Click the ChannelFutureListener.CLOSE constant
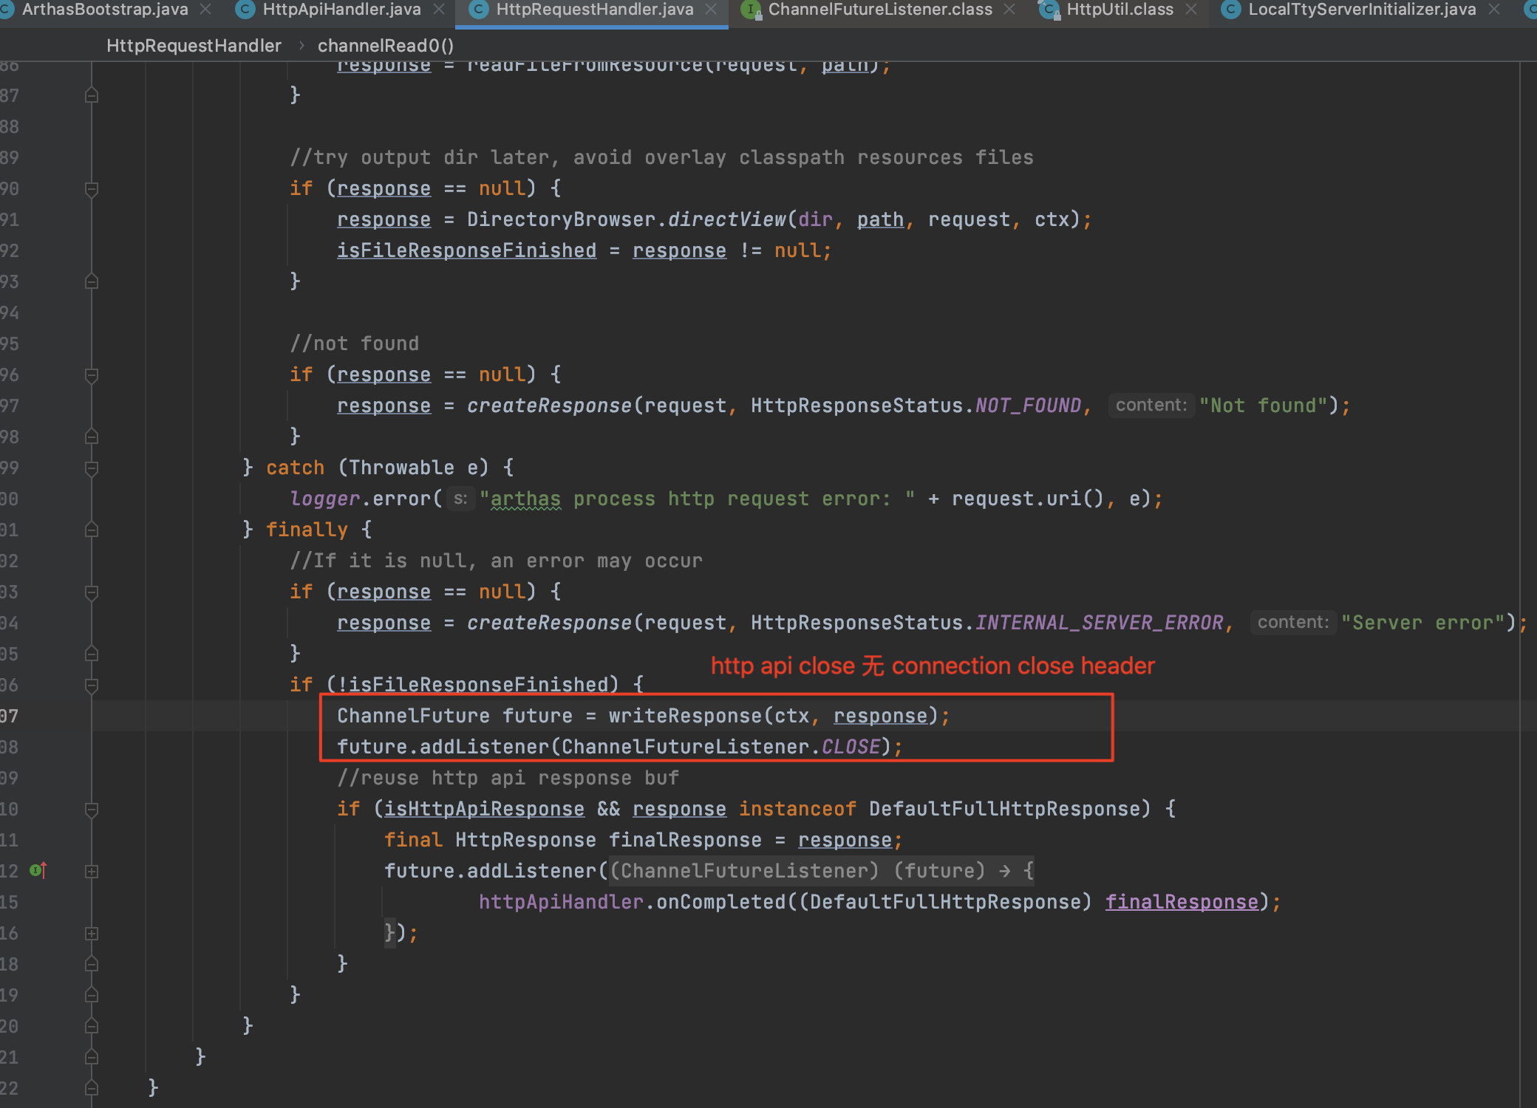 click(x=851, y=747)
